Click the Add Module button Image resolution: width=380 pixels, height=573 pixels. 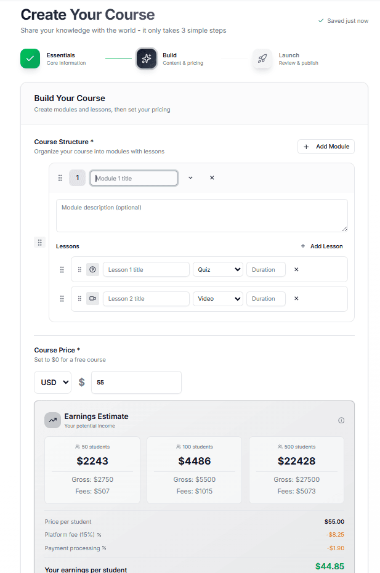(x=326, y=147)
